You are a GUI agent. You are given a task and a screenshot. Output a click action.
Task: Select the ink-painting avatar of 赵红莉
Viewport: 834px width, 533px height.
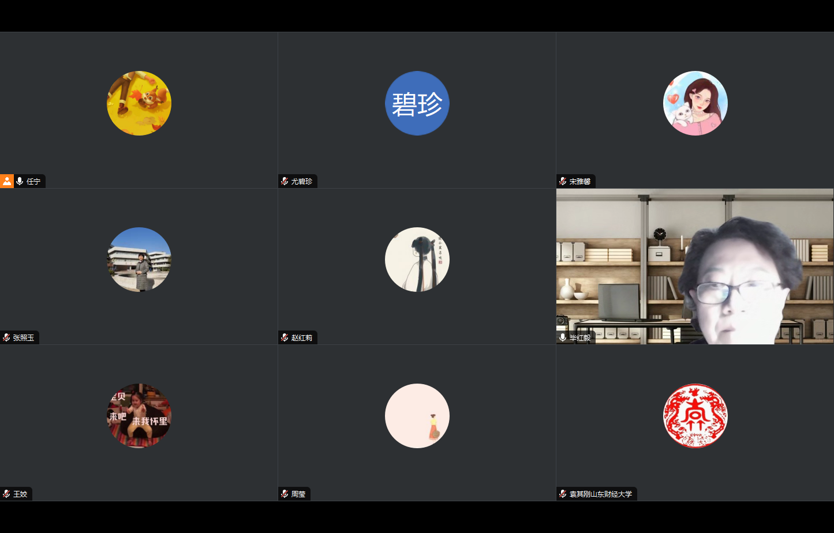417,260
